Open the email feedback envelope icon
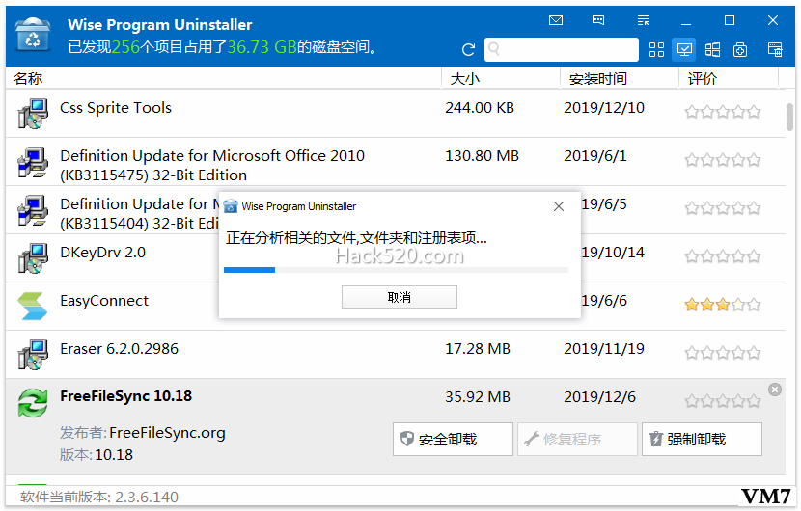 coord(555,20)
